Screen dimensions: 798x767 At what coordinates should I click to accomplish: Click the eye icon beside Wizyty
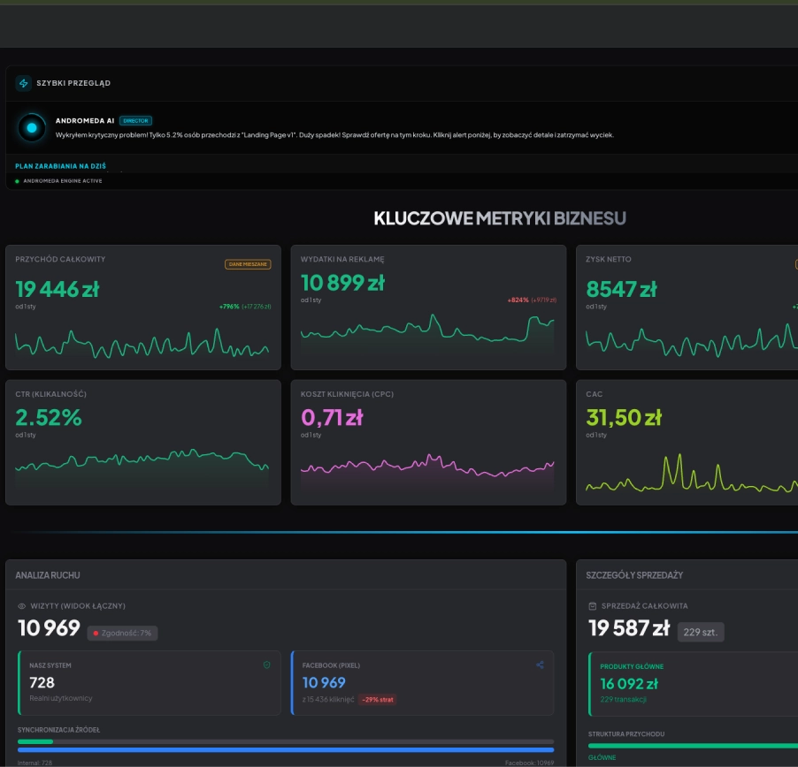coord(22,606)
